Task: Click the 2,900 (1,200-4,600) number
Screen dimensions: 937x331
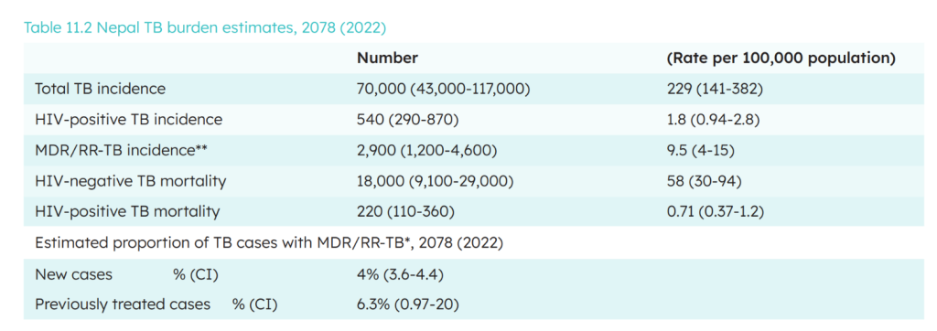Action: (x=427, y=151)
